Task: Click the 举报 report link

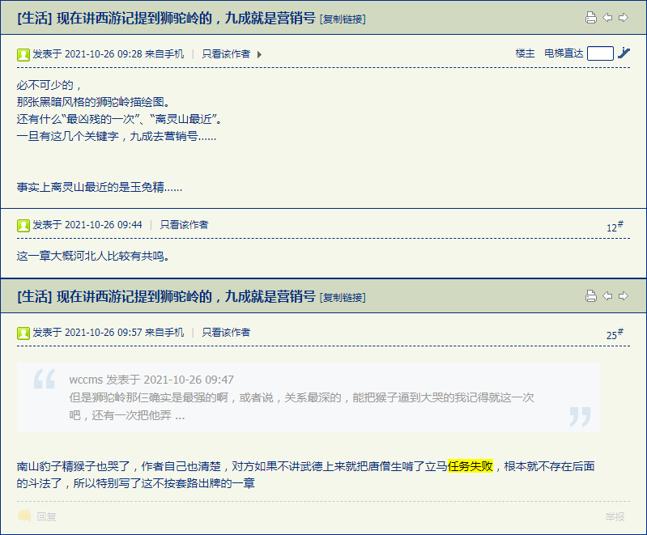Action: click(x=615, y=516)
